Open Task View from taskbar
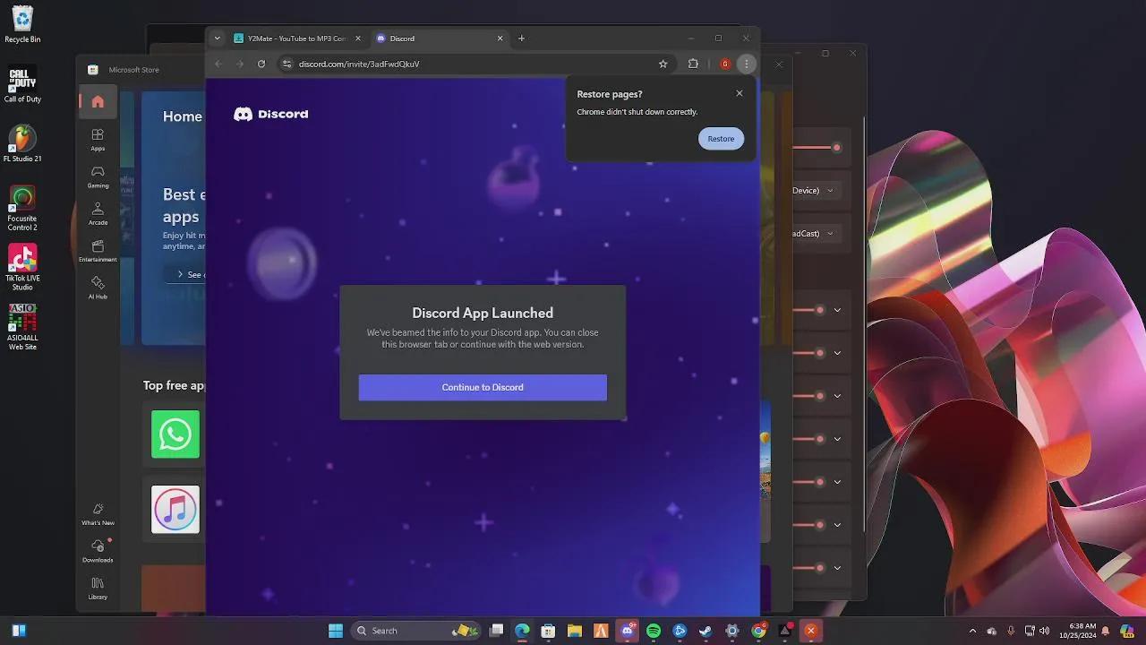Image resolution: width=1146 pixels, height=645 pixels. pyautogui.click(x=497, y=631)
